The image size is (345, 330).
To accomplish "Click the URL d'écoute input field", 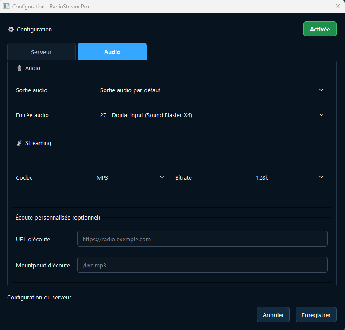I will 202,239.
